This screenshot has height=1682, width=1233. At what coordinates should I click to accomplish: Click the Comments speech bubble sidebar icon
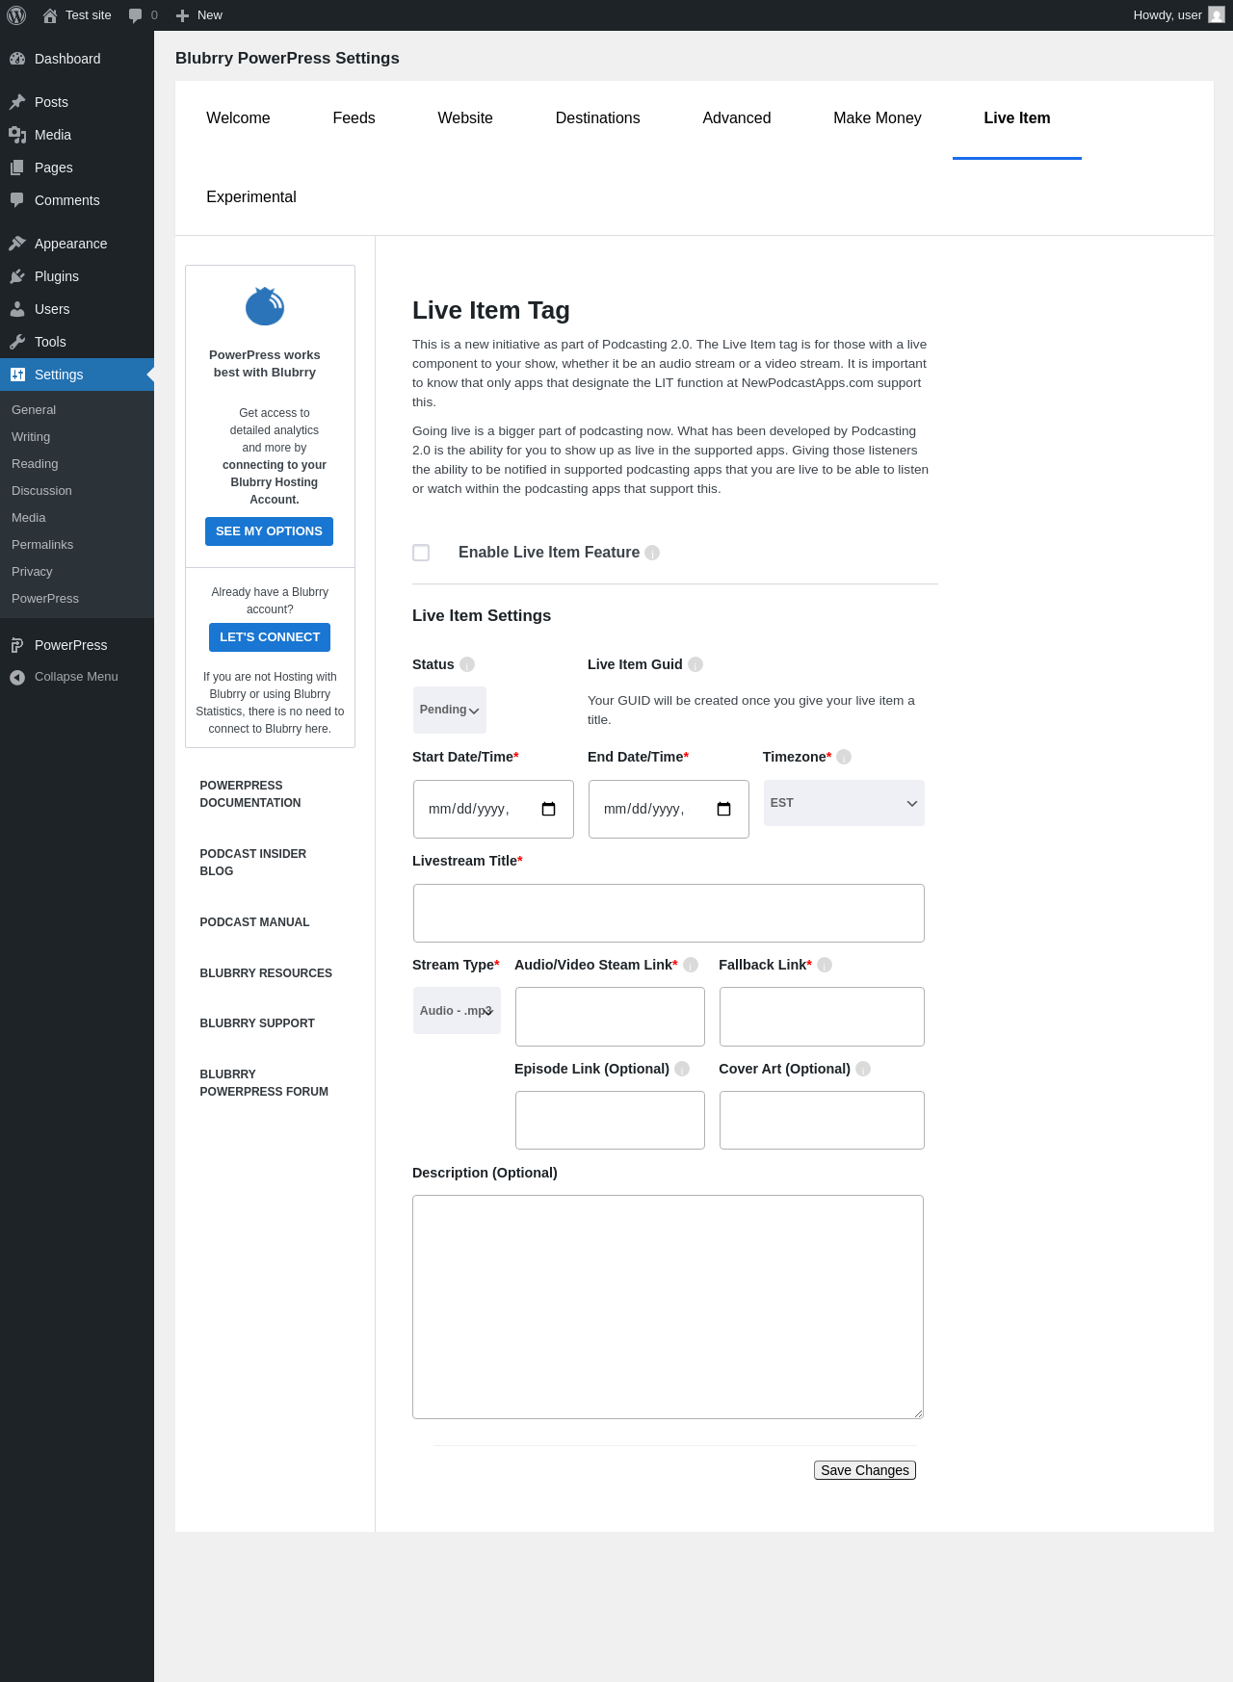pyautogui.click(x=17, y=200)
